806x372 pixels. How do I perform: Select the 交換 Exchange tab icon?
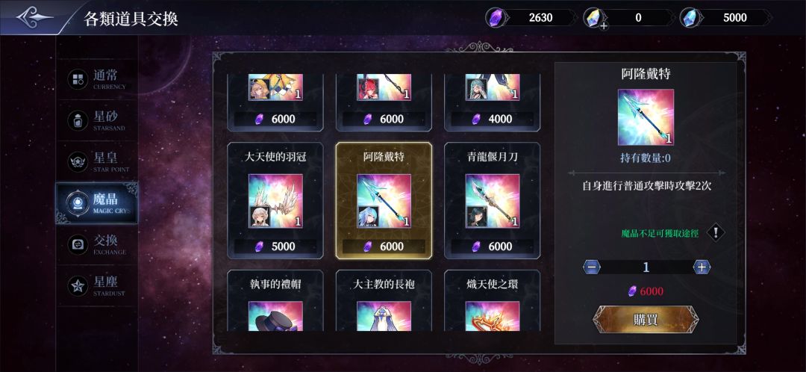(78, 244)
